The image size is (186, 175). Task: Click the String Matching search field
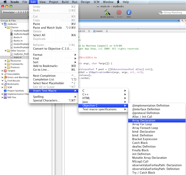point(173,13)
